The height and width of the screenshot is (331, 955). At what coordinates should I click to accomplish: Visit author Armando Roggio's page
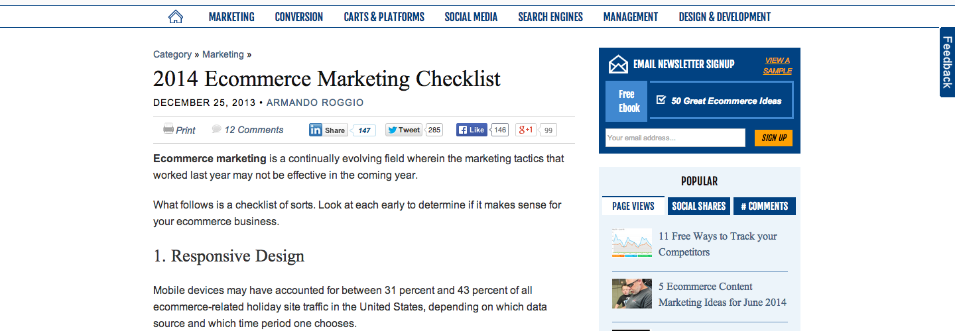[315, 103]
